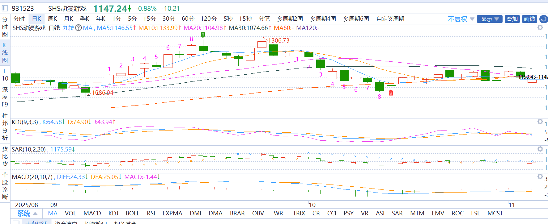Select BRAR indicator
Image resolution: width=548 pixels, height=224 pixels.
pos(237,213)
